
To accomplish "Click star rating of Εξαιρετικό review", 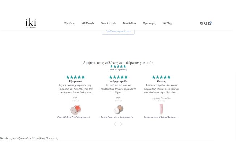I will (75, 77).
